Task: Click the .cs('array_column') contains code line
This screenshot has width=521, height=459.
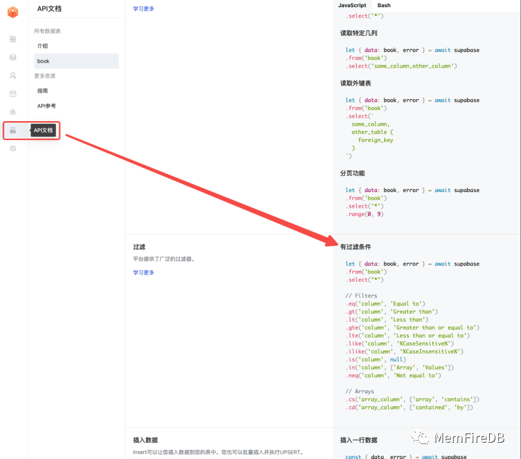Action: pos(412,399)
